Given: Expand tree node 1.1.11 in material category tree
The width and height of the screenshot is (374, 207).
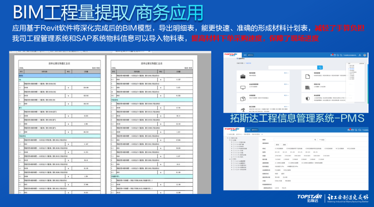Looking at the screenshot, I should coord(232,150).
